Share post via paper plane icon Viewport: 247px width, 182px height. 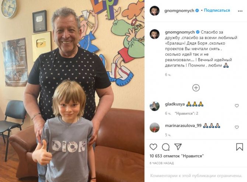(x=178, y=147)
